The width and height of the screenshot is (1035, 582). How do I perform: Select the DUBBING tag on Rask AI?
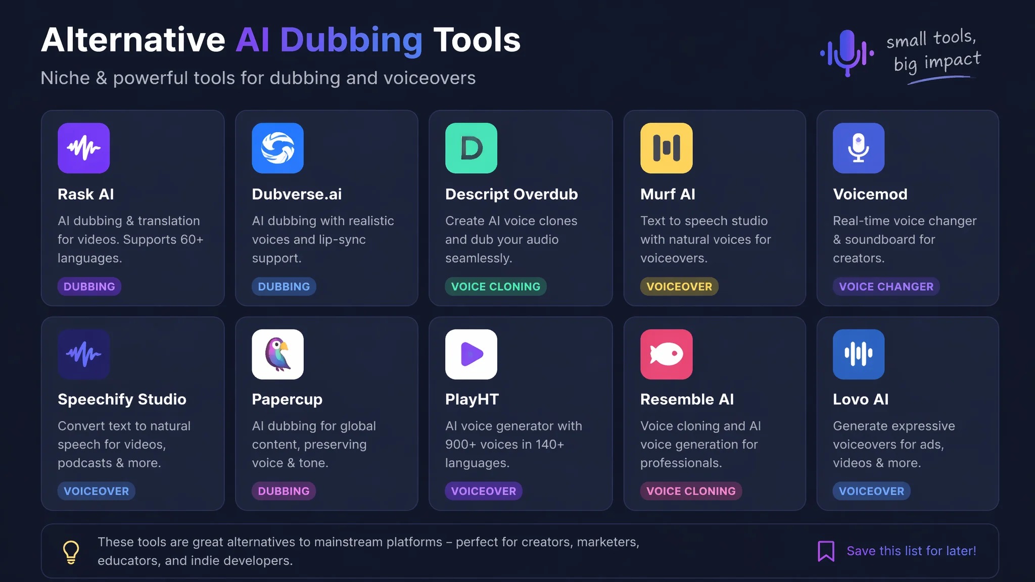89,286
